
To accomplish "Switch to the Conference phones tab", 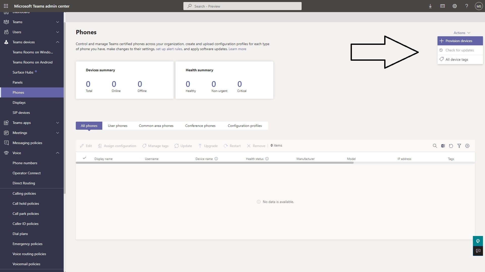I will click(200, 125).
